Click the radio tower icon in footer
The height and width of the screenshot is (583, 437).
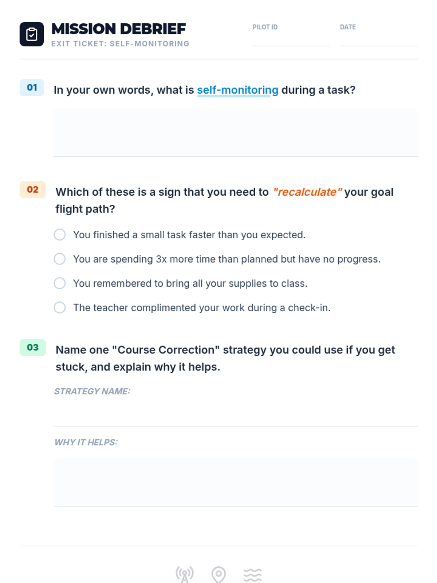click(185, 574)
